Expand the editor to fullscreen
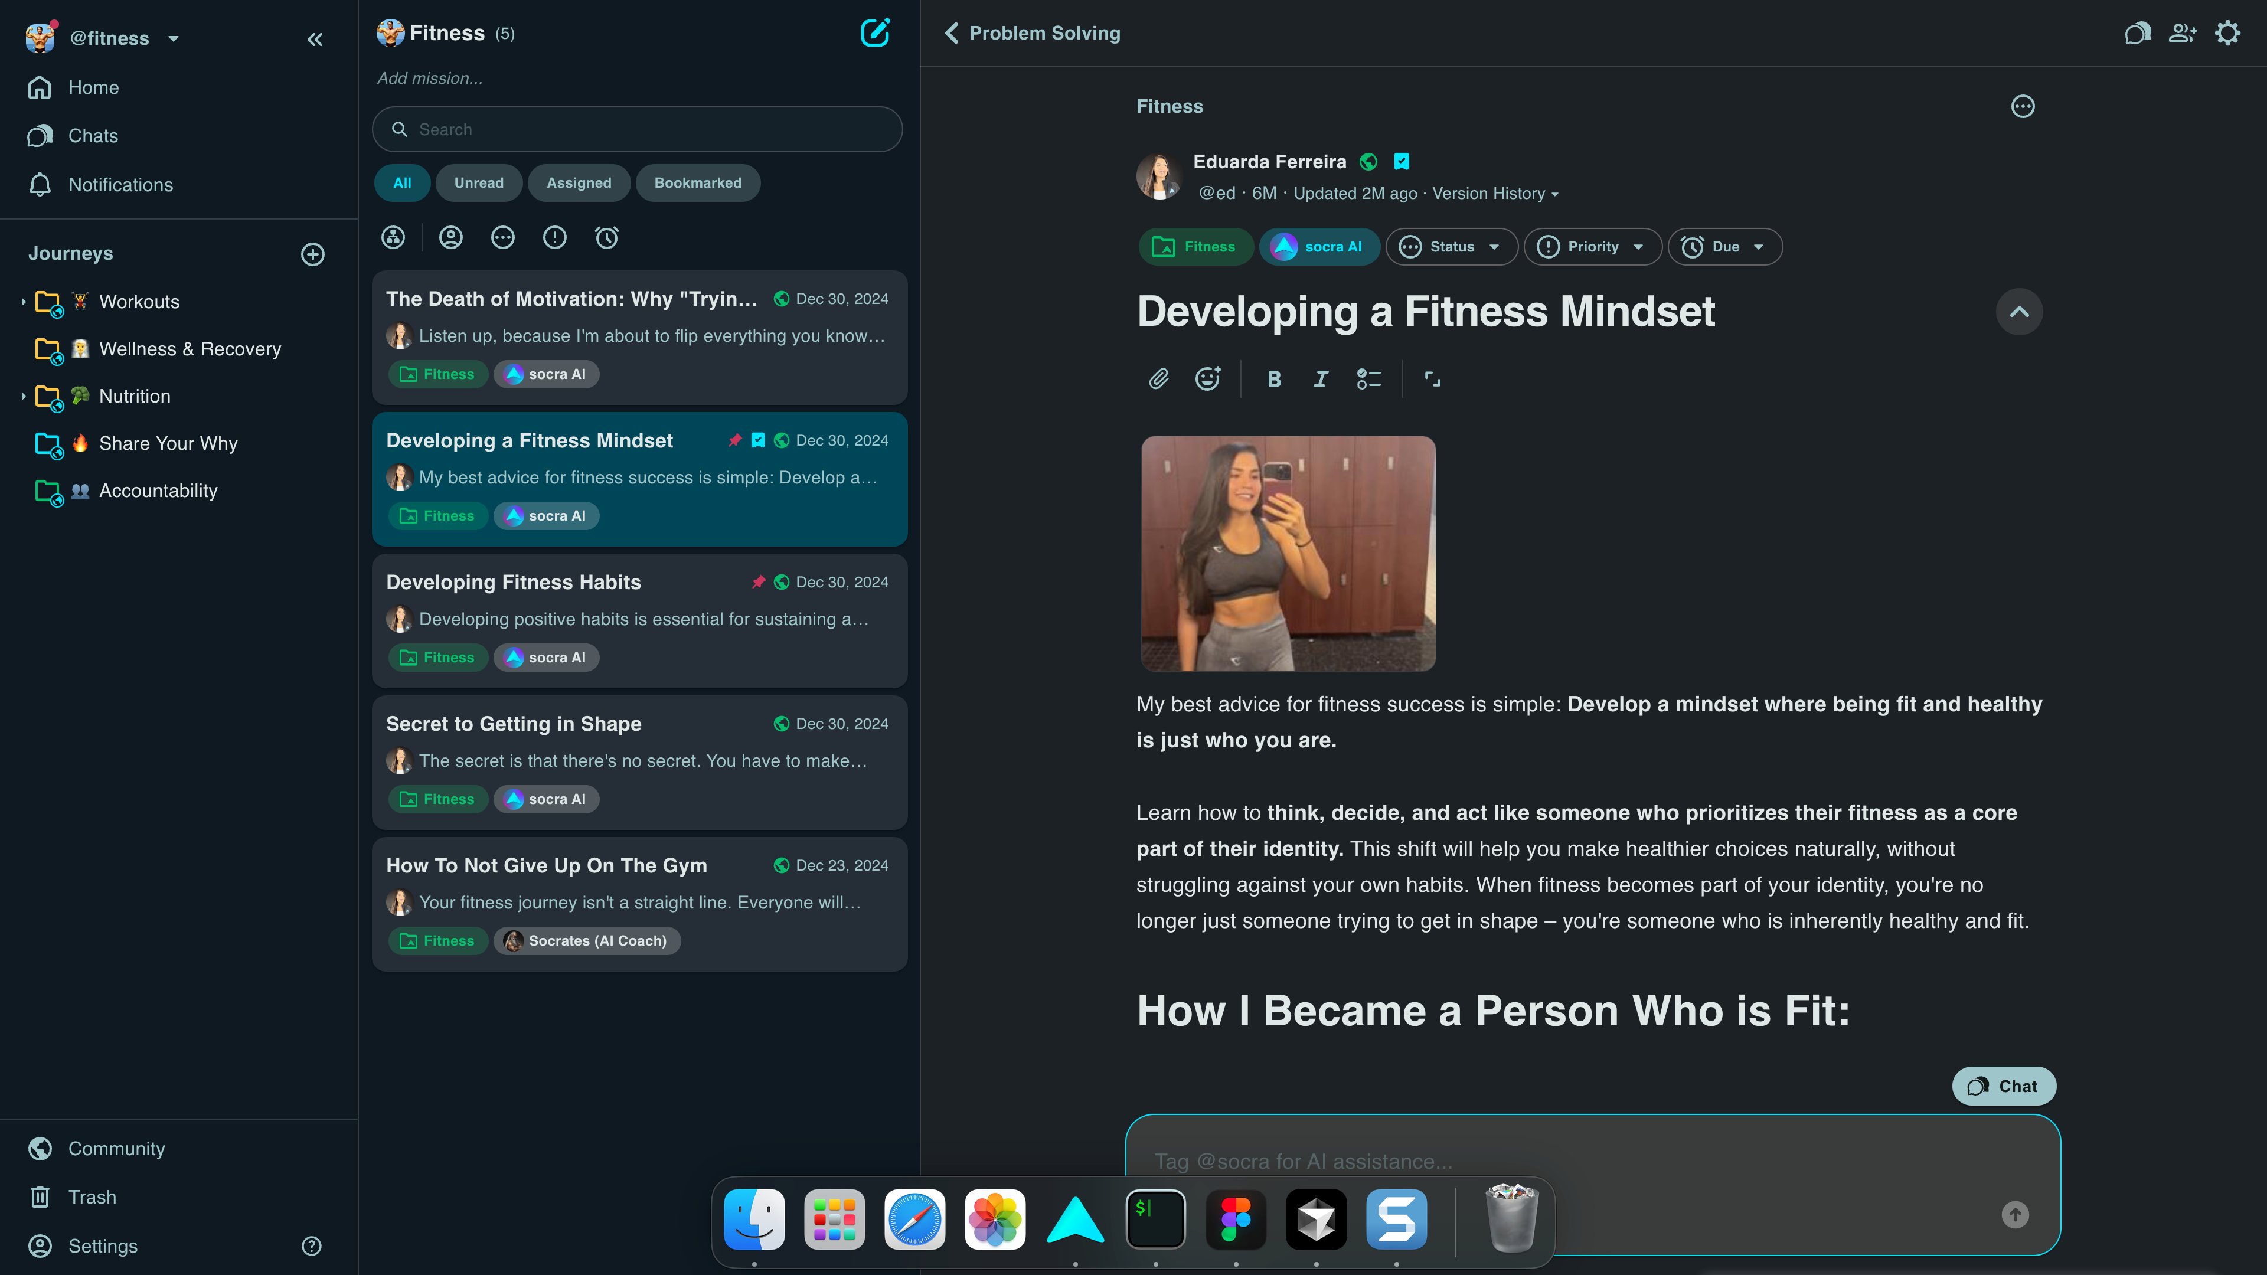 coord(1432,379)
